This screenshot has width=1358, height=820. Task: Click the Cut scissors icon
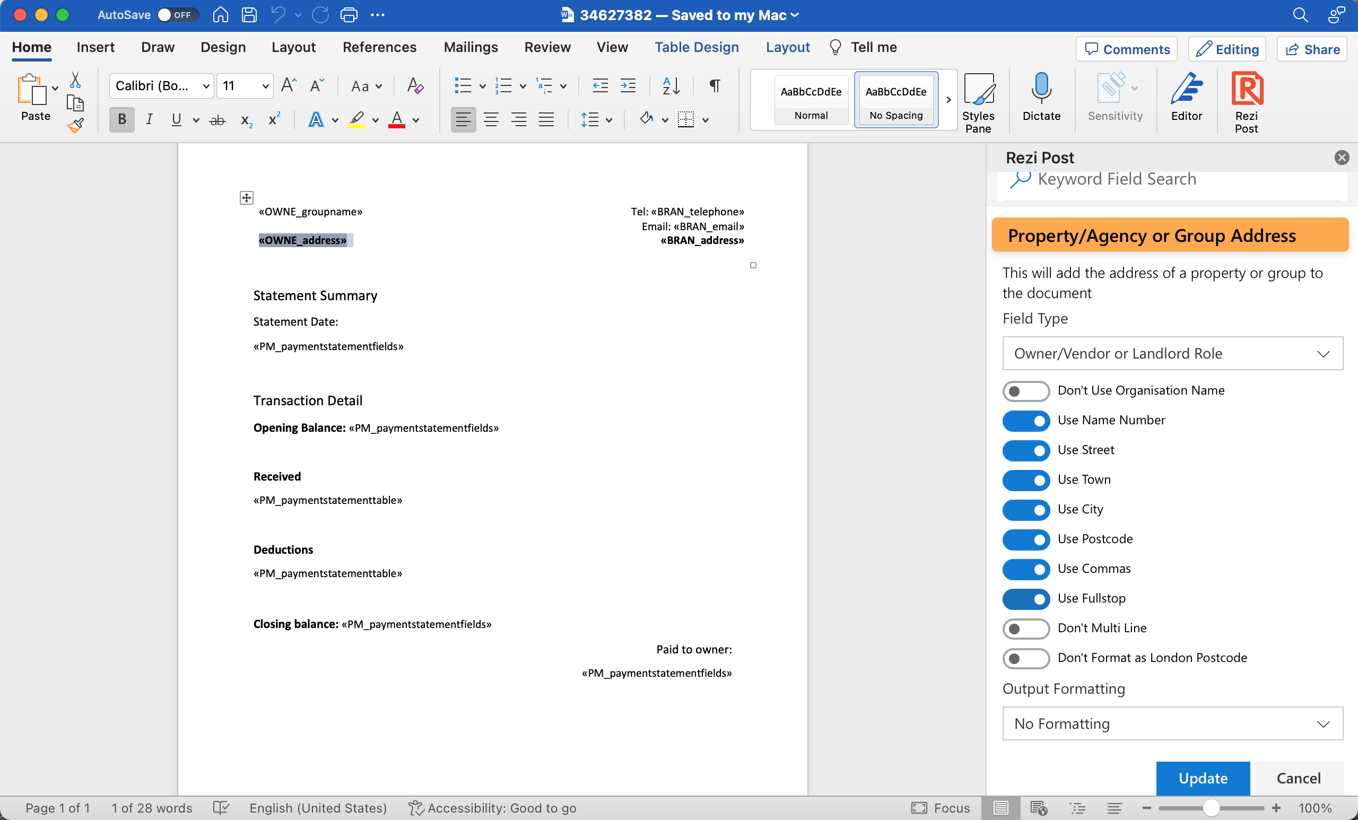click(x=75, y=81)
